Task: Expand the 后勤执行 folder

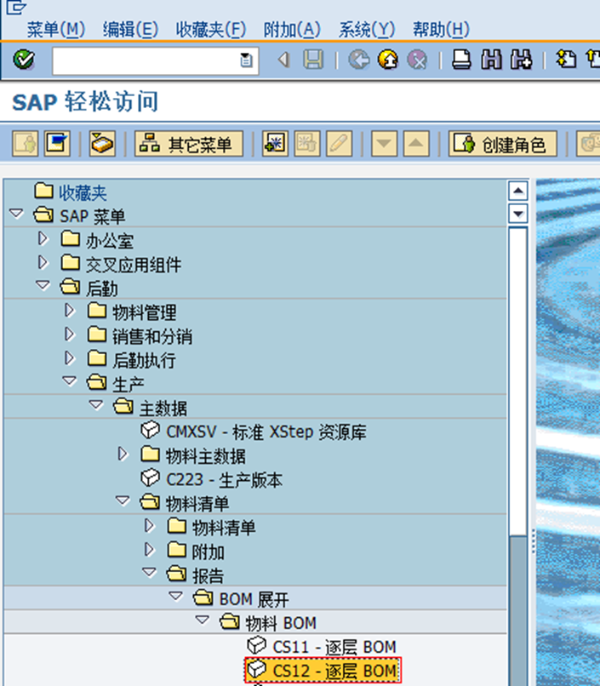Action: click(x=69, y=358)
